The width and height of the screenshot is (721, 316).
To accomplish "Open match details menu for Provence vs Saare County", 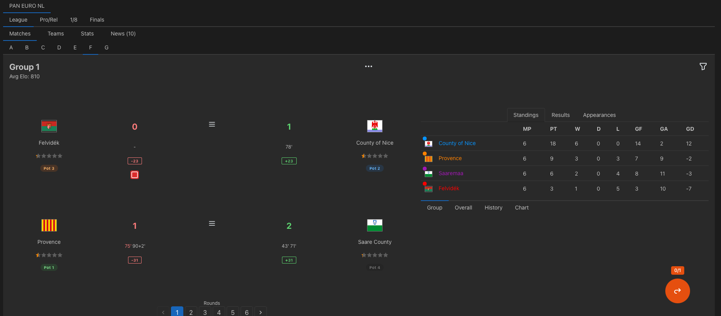I will 212,223.
